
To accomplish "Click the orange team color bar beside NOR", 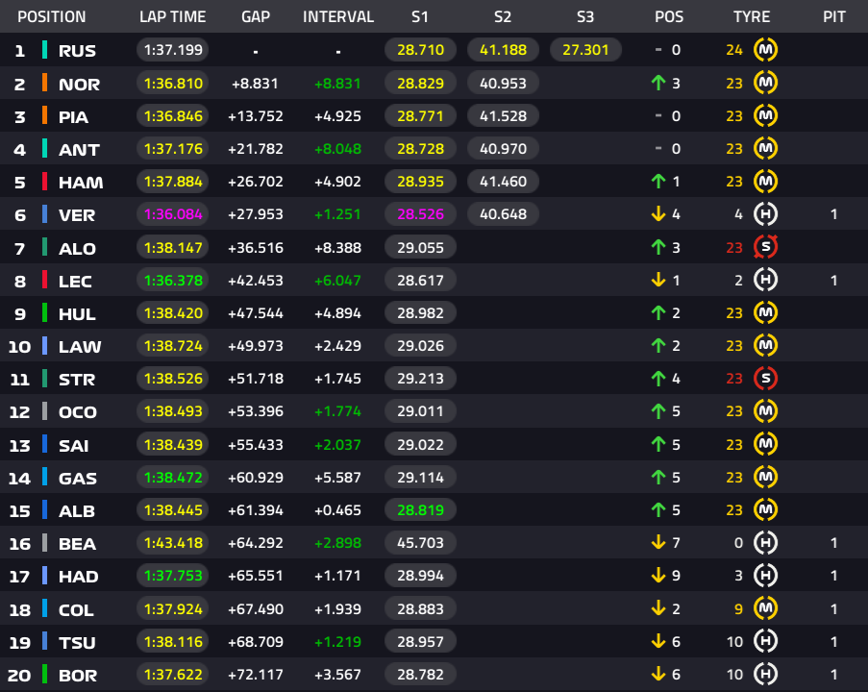I will tap(44, 83).
